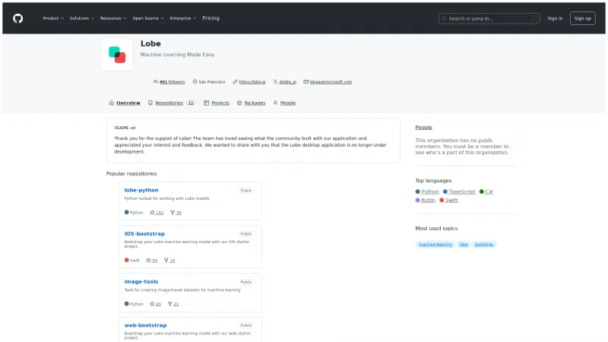Filter by Swift top language
This screenshot has width=608, height=342.
[x=448, y=200]
